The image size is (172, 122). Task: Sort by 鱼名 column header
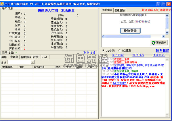tap(25, 67)
